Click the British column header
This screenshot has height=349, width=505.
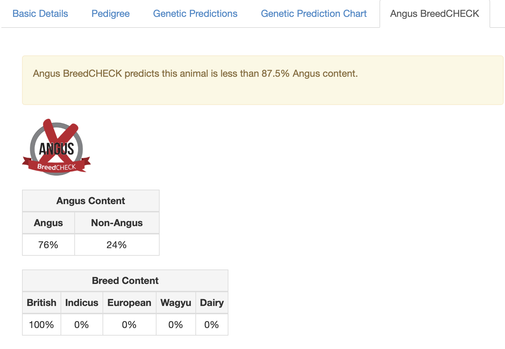tap(42, 303)
